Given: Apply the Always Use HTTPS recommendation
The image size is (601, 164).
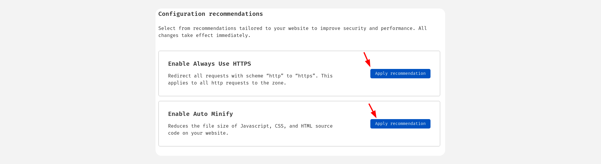Looking at the screenshot, I should (400, 74).
